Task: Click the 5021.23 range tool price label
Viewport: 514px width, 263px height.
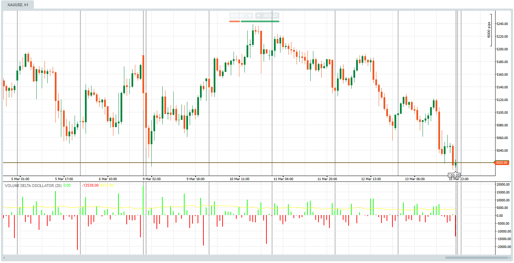Action: [271, 15]
